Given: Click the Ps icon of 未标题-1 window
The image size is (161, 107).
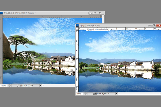Looking at the screenshot, I should pos(1,13).
